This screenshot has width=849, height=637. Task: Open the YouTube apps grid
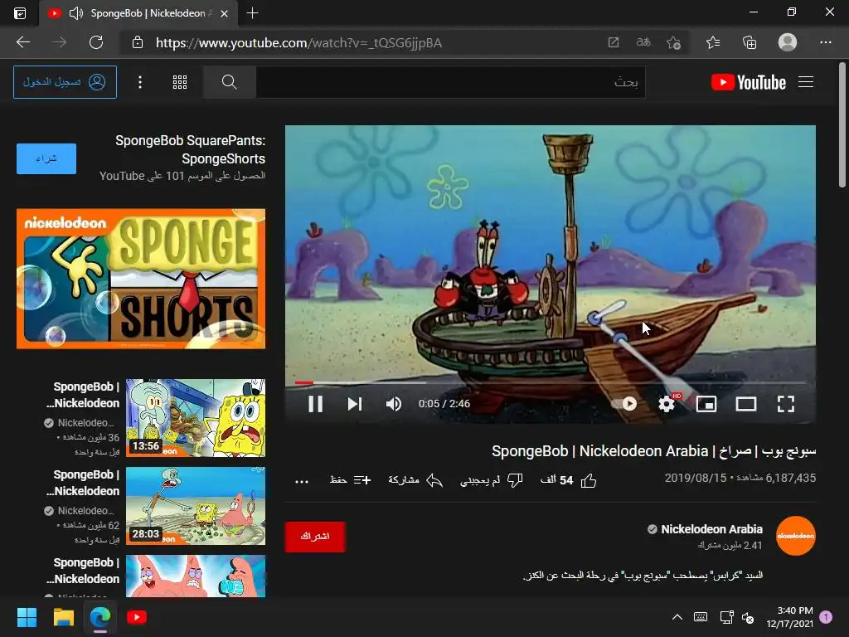[180, 82]
